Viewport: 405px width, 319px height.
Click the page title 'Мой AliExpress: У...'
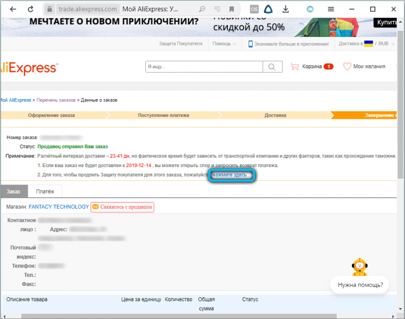click(x=150, y=9)
